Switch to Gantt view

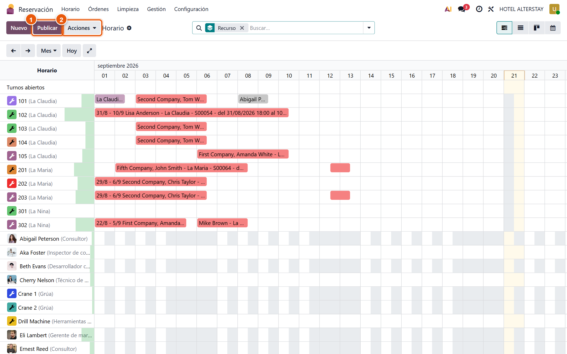[504, 28]
